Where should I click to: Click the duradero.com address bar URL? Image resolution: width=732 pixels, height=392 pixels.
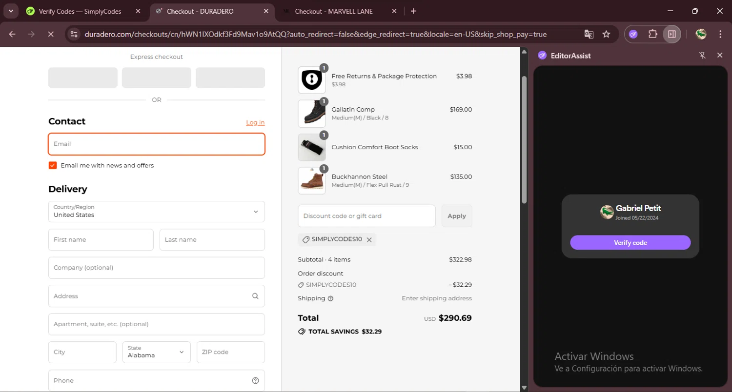315,34
